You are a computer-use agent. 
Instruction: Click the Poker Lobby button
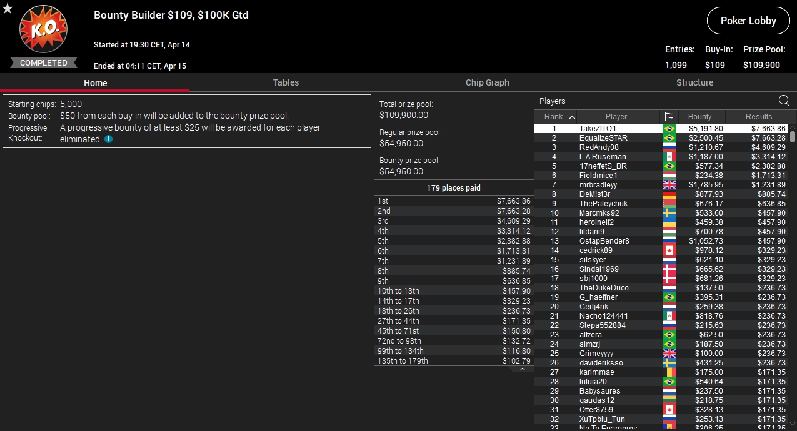pos(748,21)
